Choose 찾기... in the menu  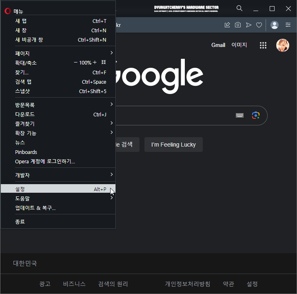58,72
